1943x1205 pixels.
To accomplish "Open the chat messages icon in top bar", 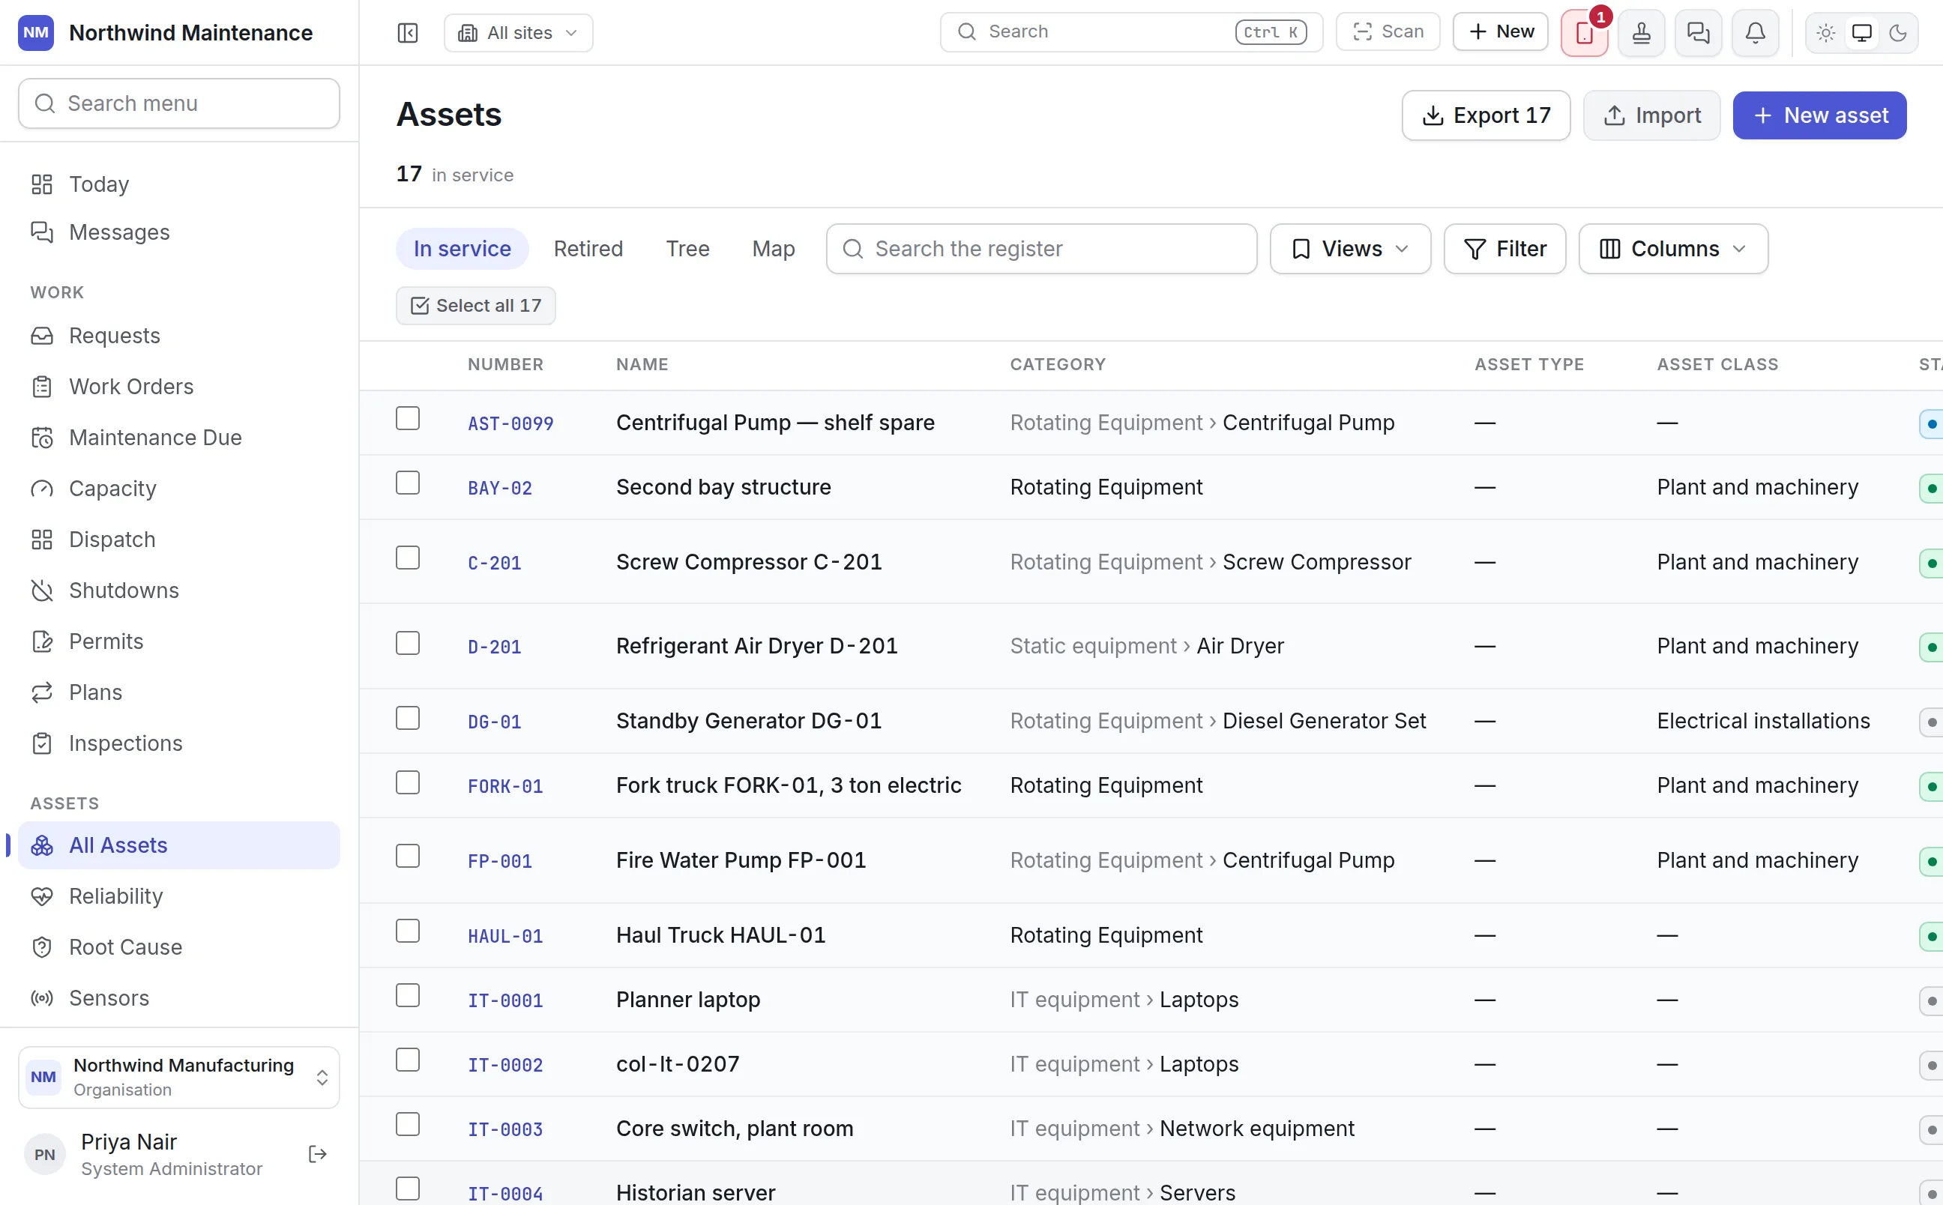I will pos(1699,33).
